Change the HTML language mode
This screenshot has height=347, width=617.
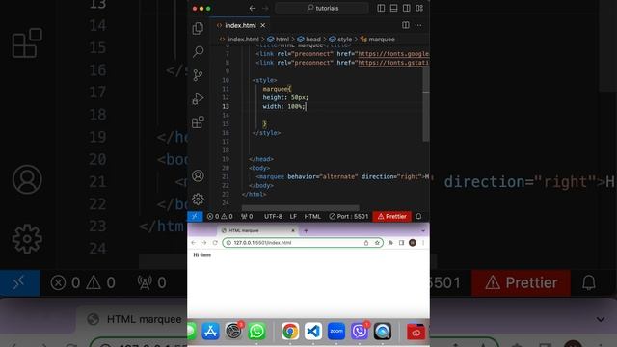coord(312,216)
